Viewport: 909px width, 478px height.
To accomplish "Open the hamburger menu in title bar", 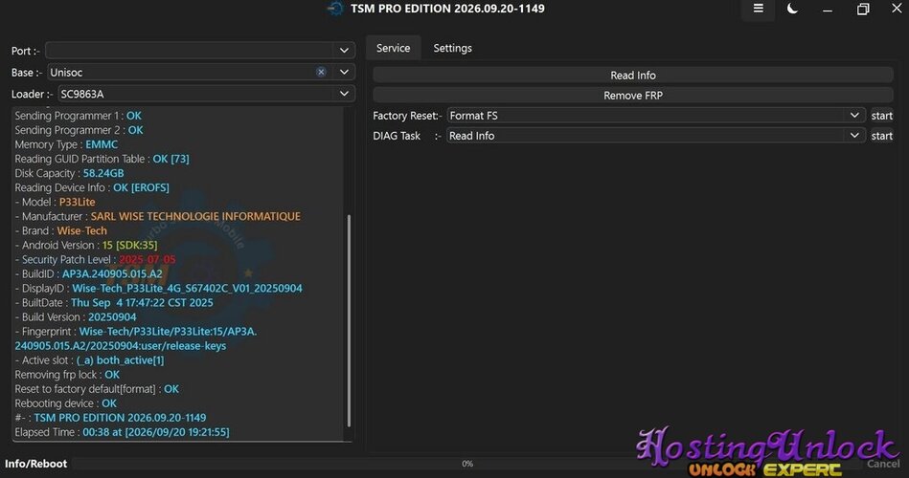I will [x=759, y=9].
